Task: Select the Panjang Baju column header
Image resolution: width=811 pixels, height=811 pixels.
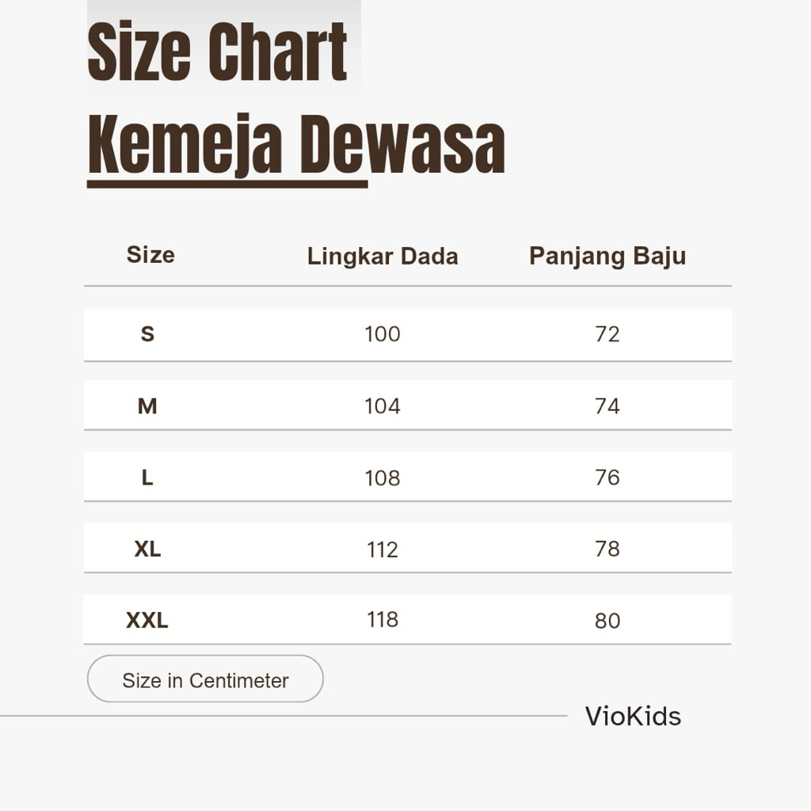Action: coord(607,257)
